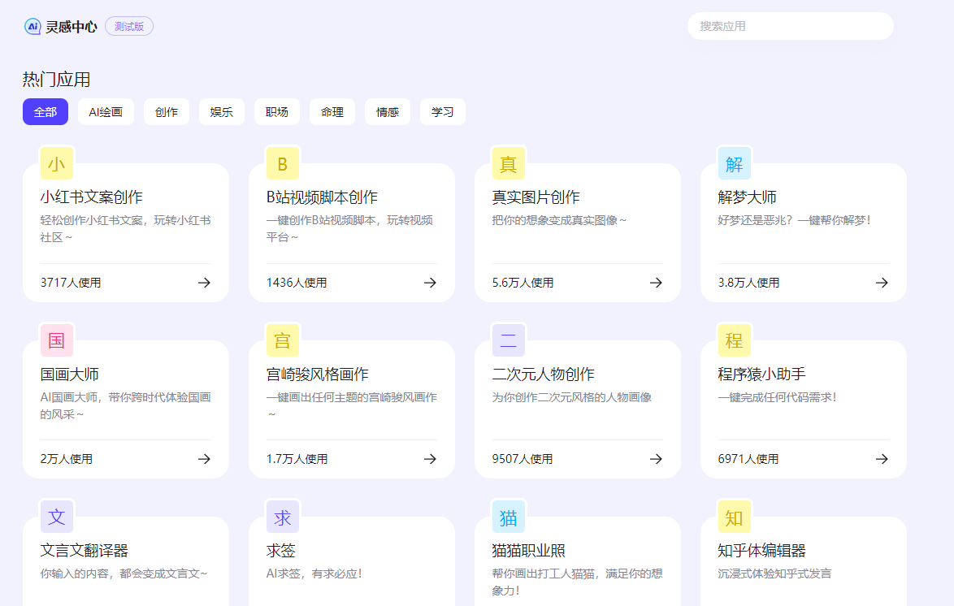The height and width of the screenshot is (606, 954).
Task: Open the 小红书文案创作 app icon tile
Action: point(57,163)
